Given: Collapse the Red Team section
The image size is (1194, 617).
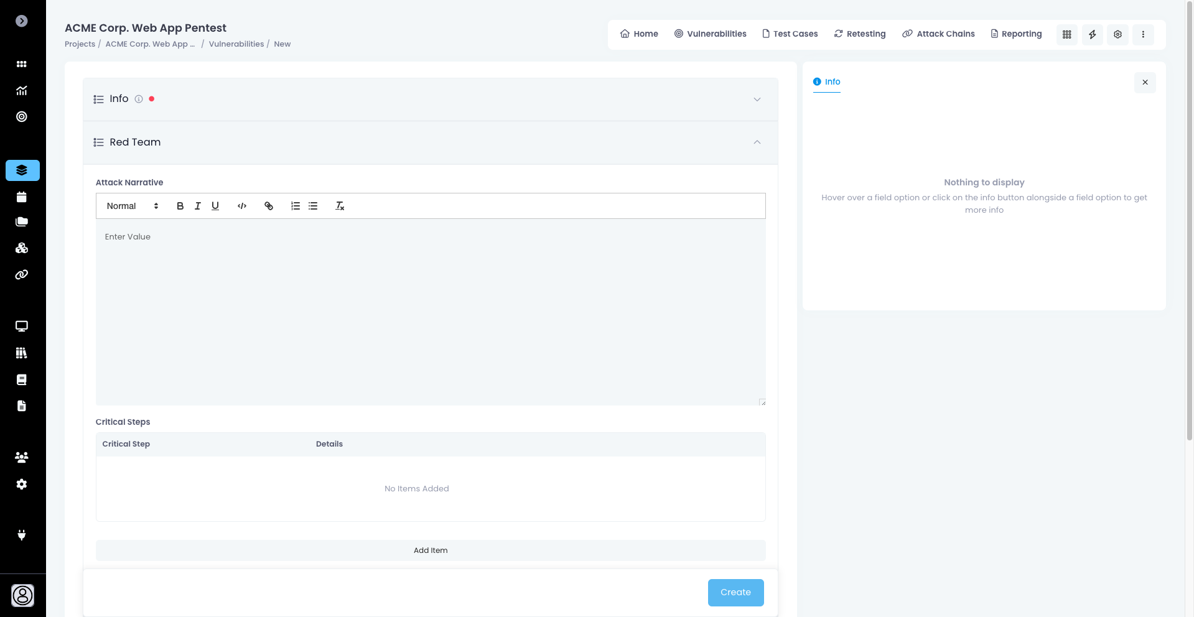Looking at the screenshot, I should [x=757, y=142].
